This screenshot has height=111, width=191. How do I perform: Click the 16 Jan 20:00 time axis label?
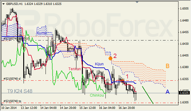(127, 108)
